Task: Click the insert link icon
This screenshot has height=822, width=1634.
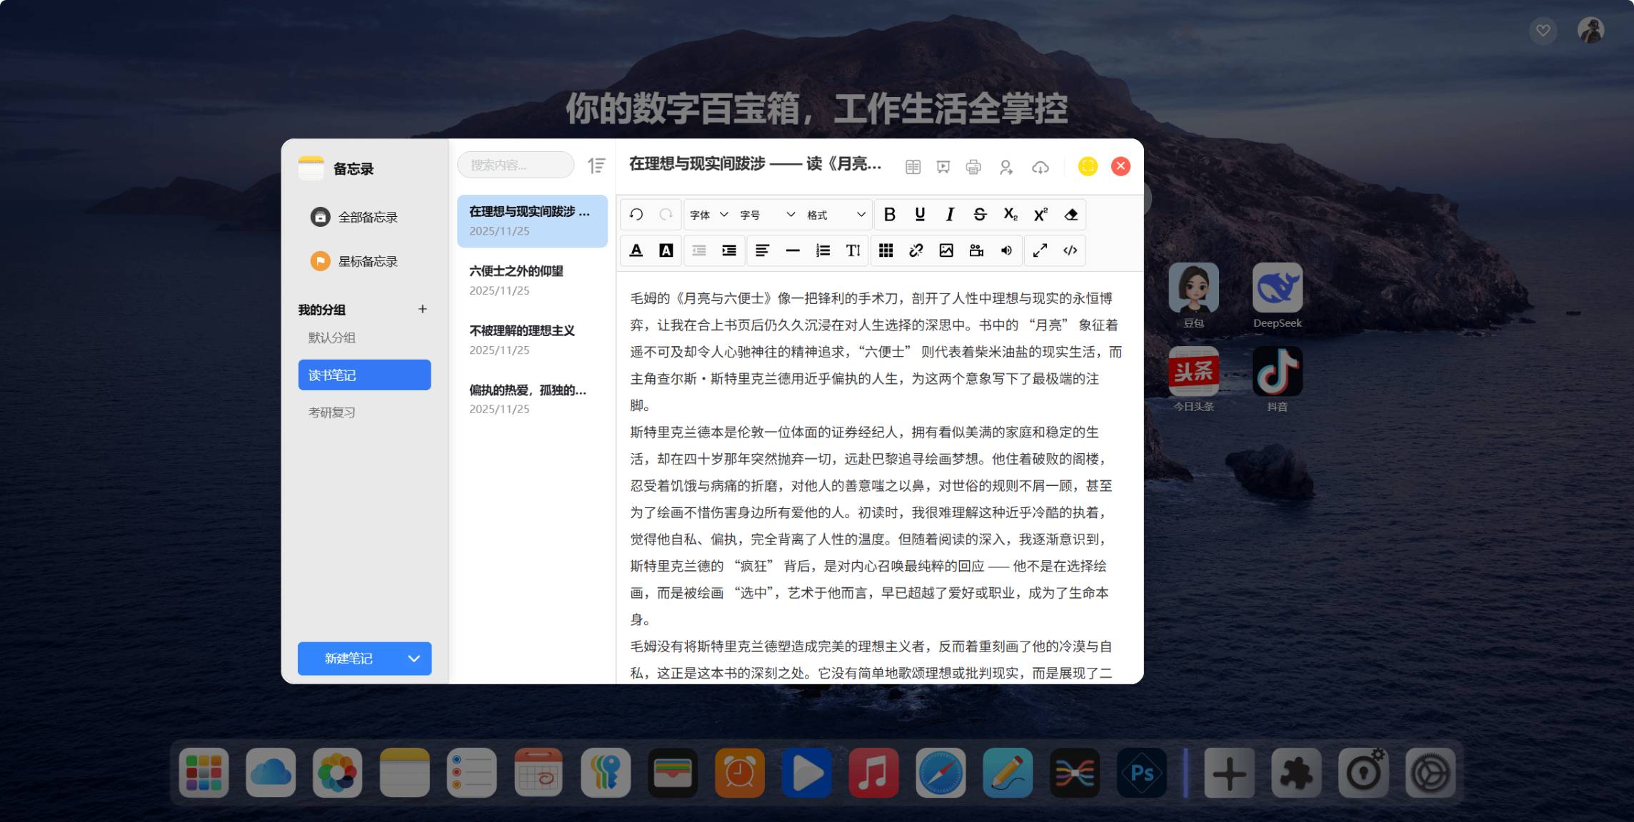Action: pyautogui.click(x=916, y=250)
